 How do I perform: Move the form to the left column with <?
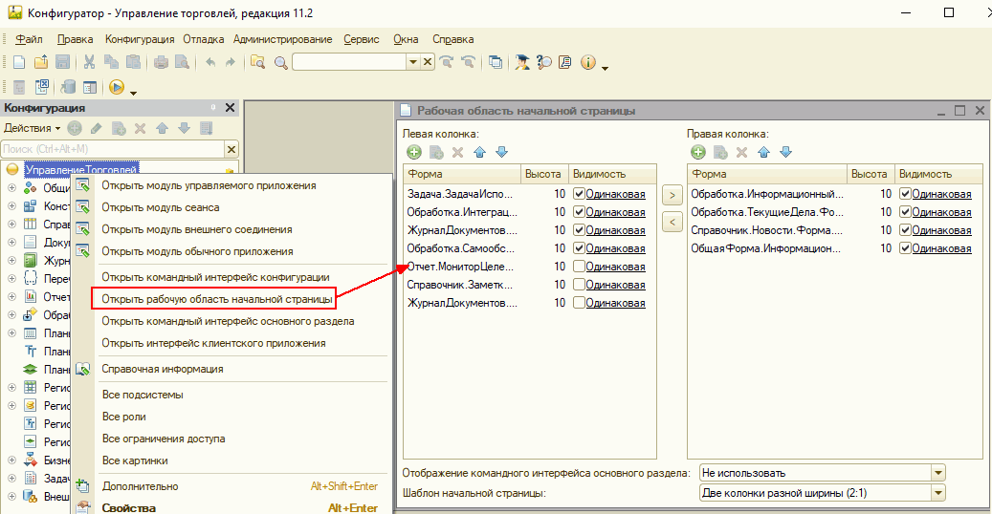[672, 222]
